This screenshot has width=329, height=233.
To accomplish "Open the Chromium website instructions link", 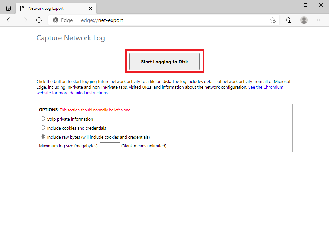I will pos(266,87).
